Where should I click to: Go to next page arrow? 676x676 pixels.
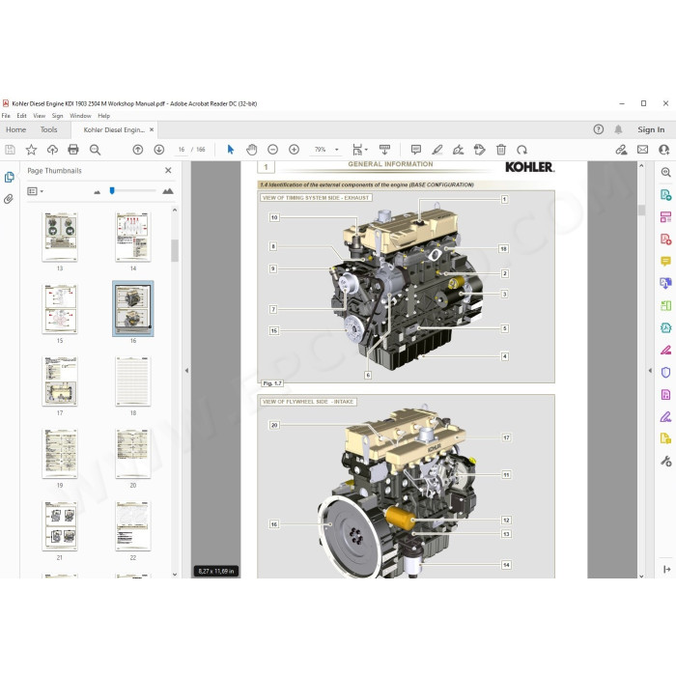pos(159,150)
